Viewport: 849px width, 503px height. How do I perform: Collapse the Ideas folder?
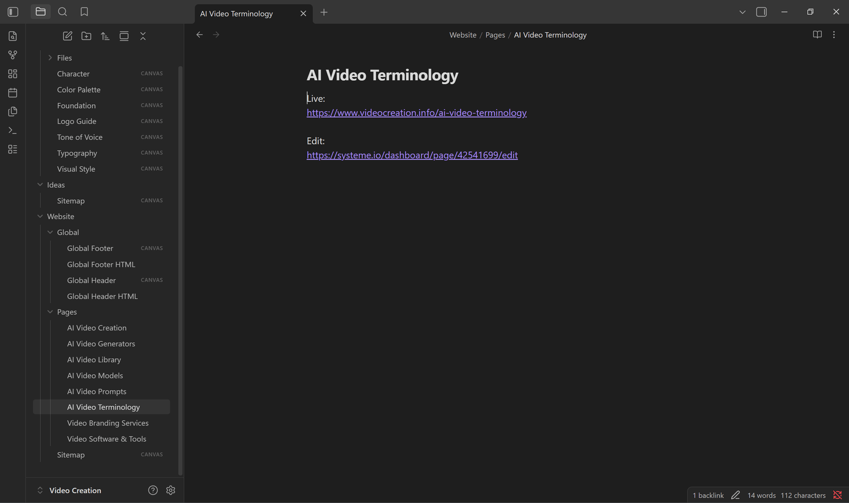click(x=40, y=184)
